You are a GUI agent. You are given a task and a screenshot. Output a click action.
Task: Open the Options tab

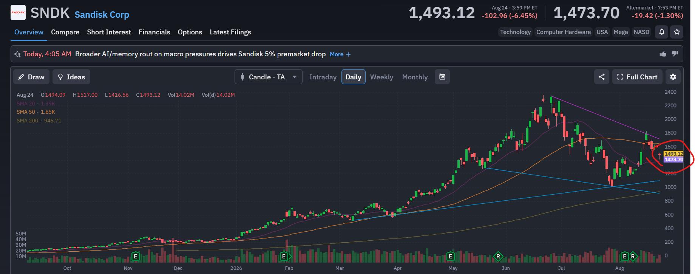tap(190, 32)
